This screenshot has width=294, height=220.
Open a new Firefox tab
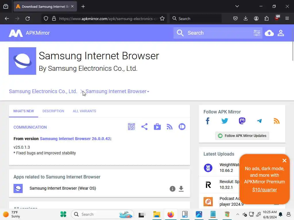coord(83,7)
